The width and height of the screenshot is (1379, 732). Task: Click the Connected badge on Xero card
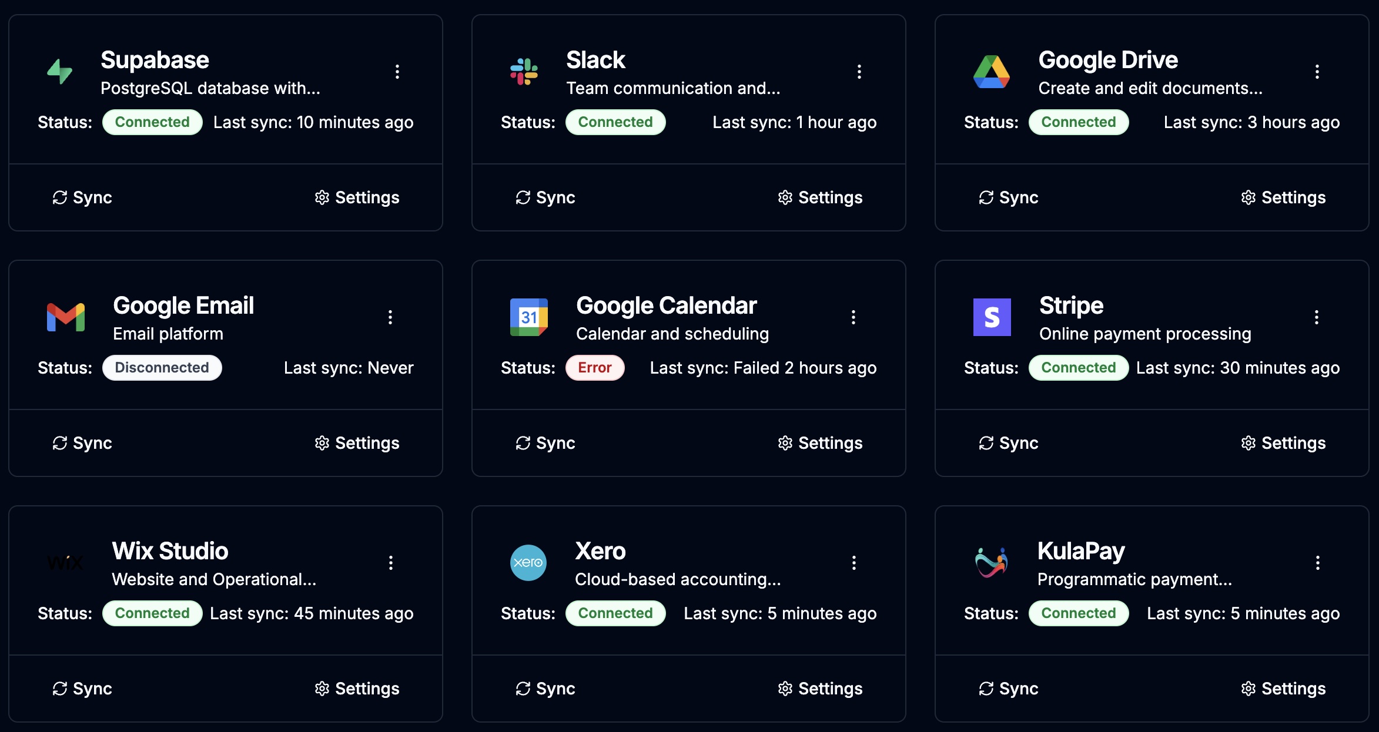615,613
